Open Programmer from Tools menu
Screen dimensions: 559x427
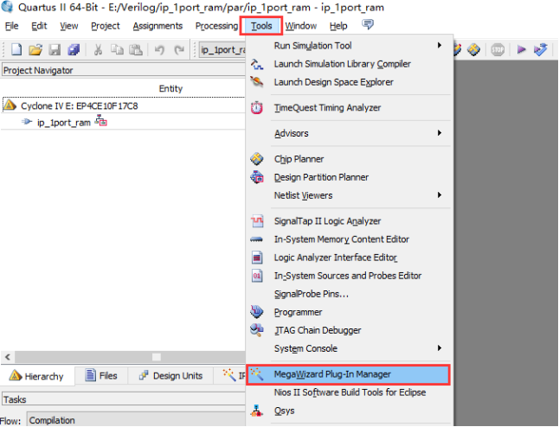tap(350, 312)
